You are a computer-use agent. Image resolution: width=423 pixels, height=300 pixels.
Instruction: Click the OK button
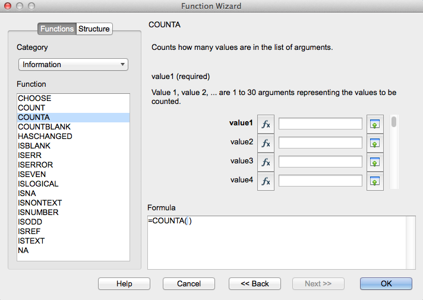[386, 283]
